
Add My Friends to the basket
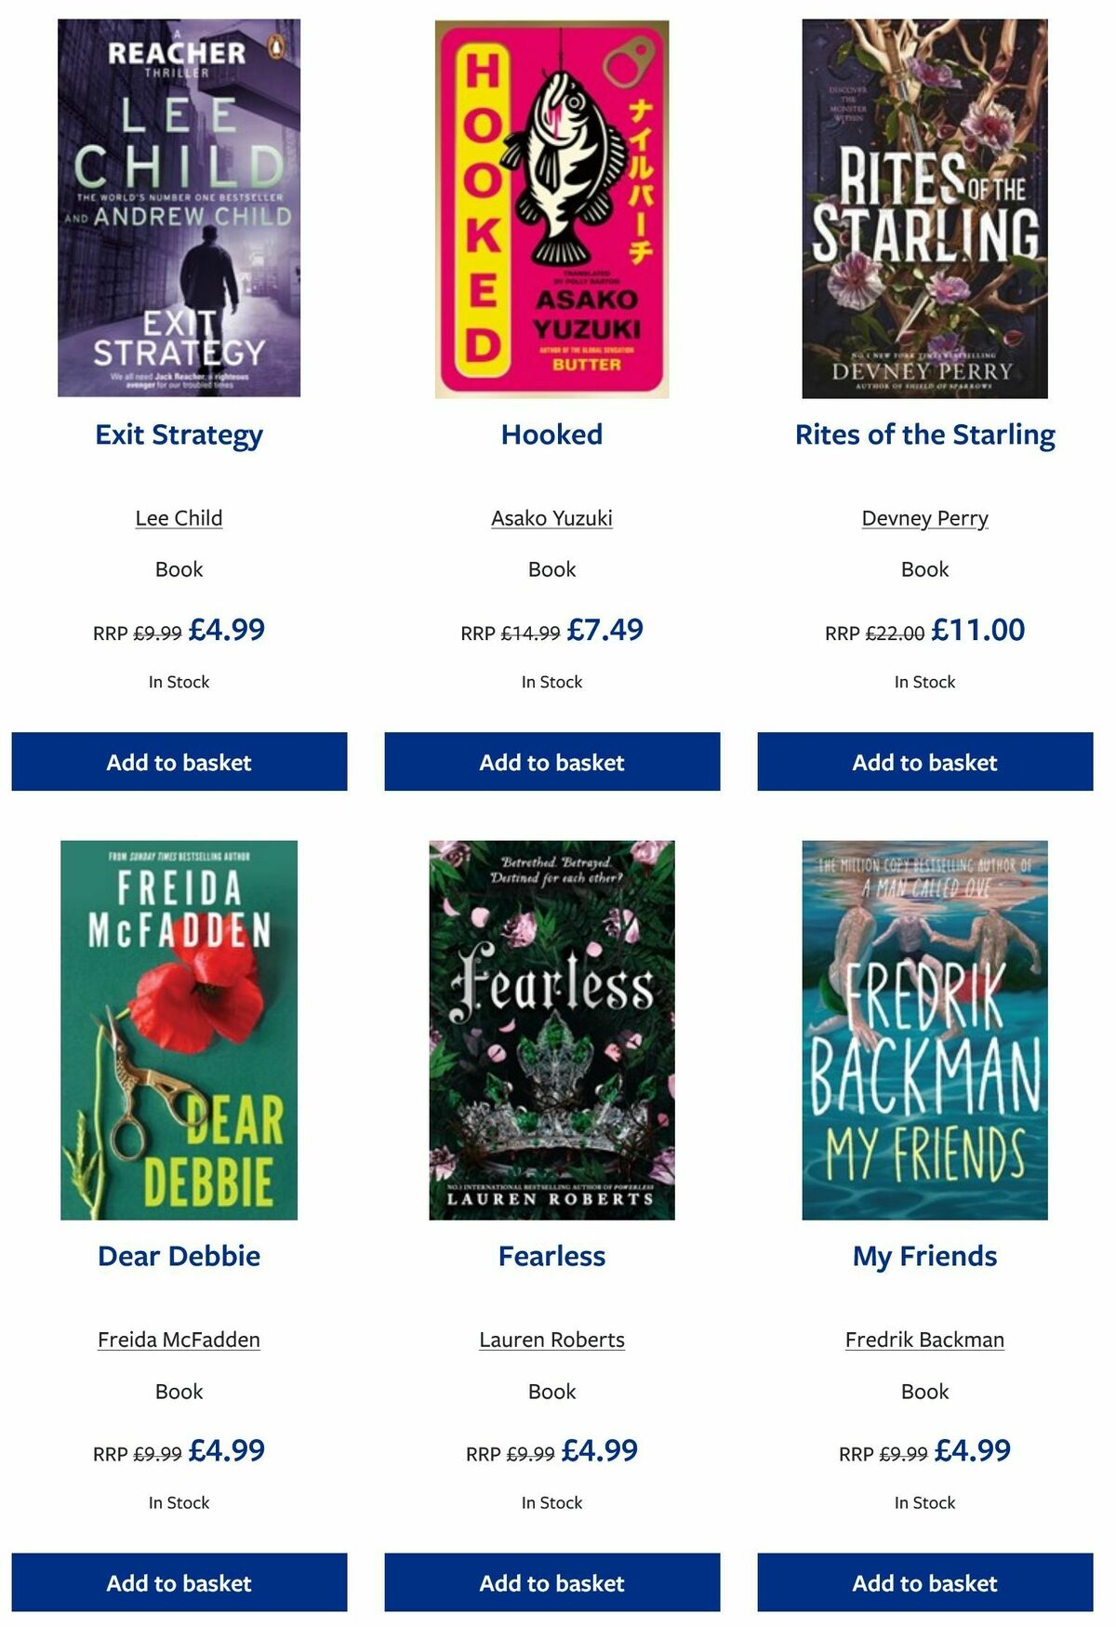click(925, 1582)
